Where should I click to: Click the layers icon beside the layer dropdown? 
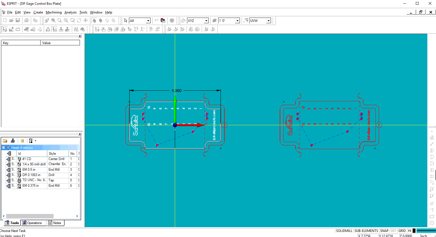215,20
